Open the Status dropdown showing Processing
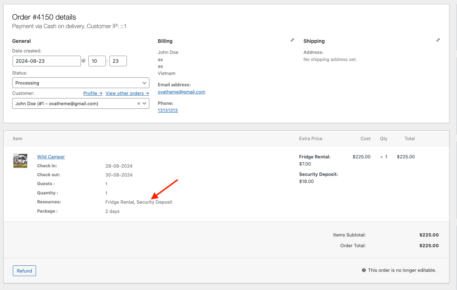This screenshot has width=457, height=290. pyautogui.click(x=81, y=83)
